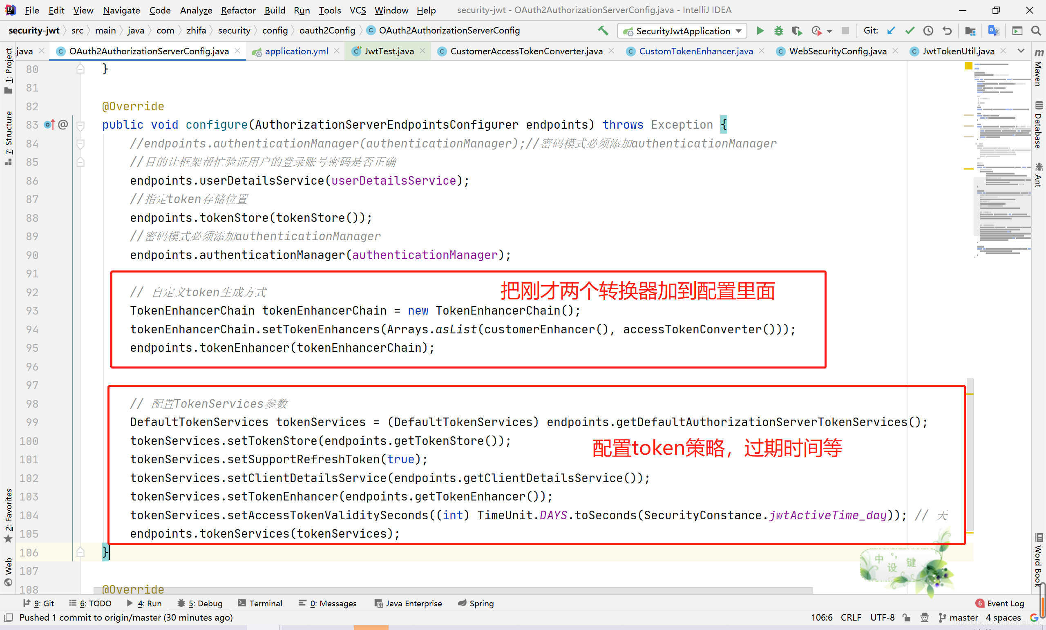Rollback changes with undo arrow icon

(x=947, y=31)
